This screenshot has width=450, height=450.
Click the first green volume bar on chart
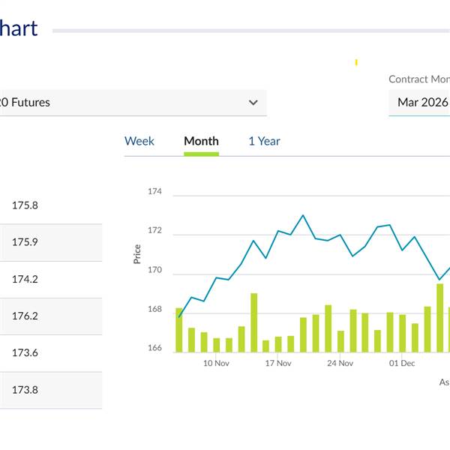[179, 330]
